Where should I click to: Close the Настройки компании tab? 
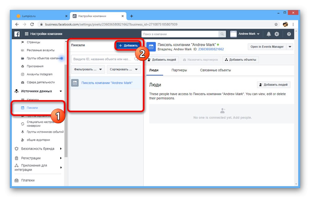(x=122, y=16)
